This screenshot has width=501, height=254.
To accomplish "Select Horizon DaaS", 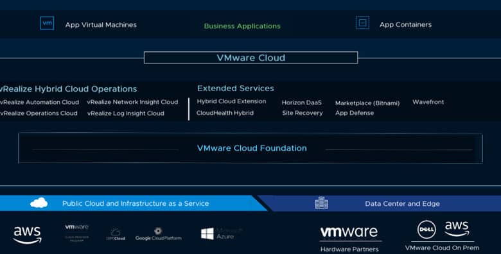I will point(302,103).
